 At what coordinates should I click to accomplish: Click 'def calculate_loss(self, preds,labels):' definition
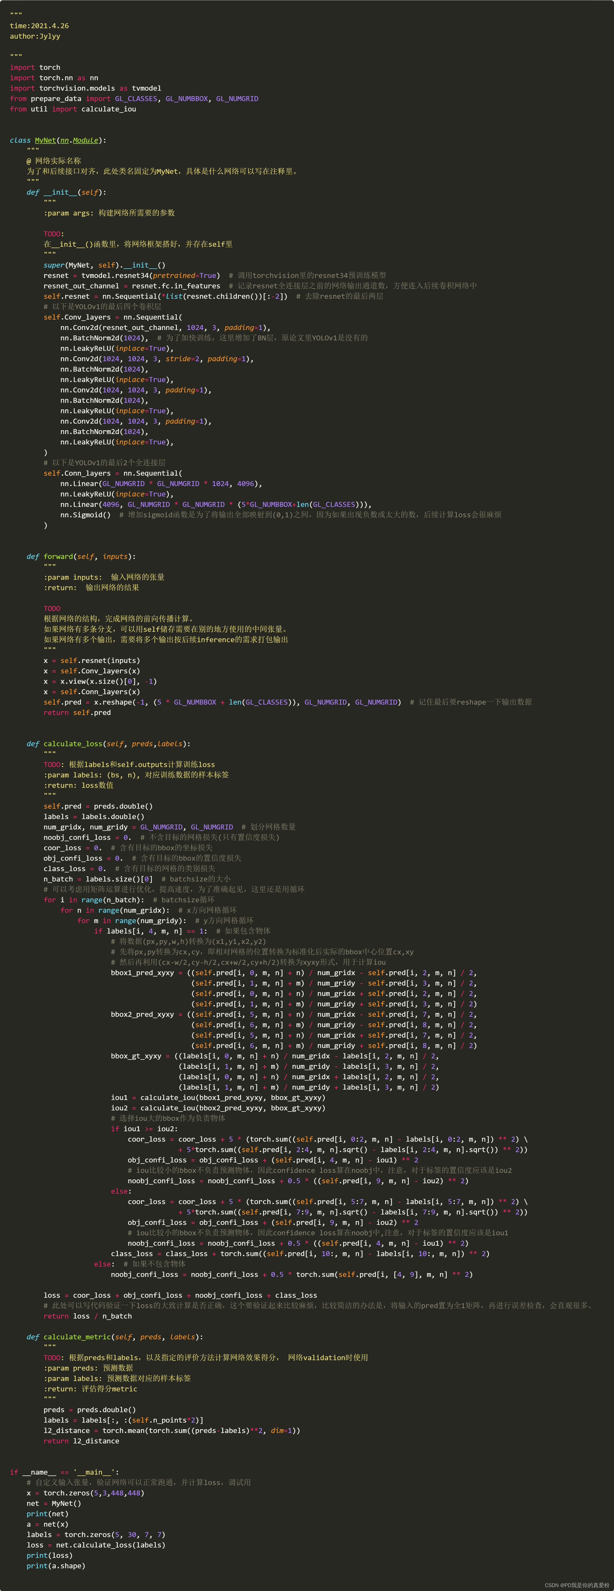coord(109,744)
